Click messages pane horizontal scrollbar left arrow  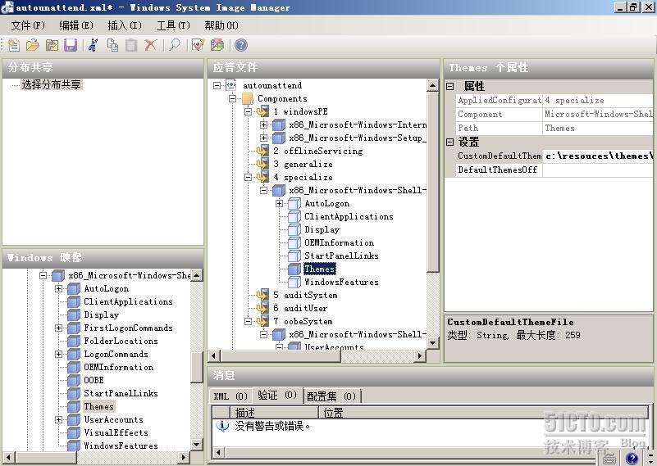218,452
